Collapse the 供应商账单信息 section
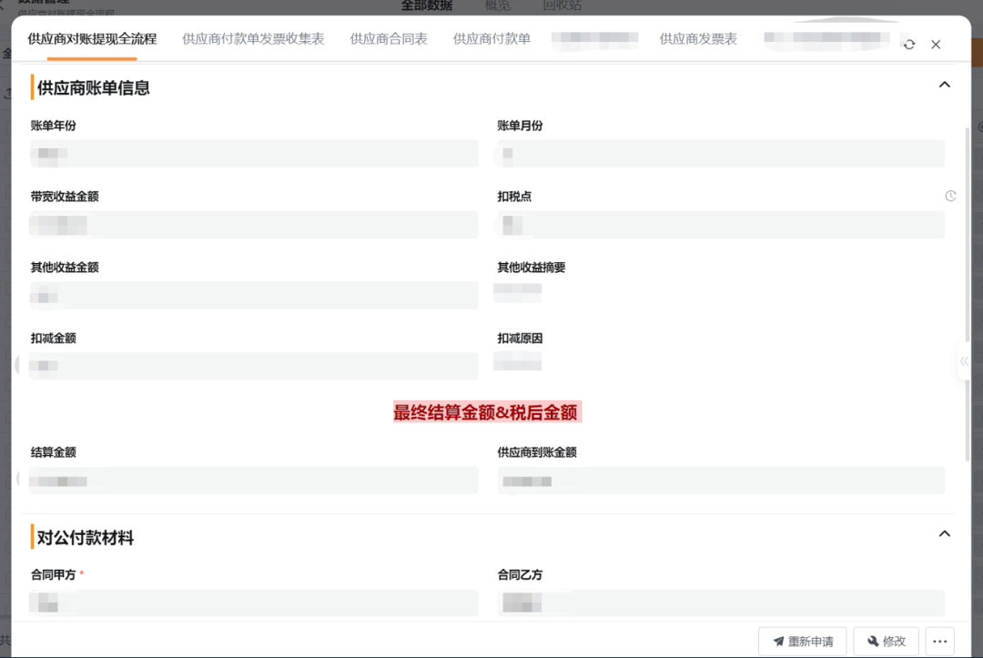 (x=944, y=85)
